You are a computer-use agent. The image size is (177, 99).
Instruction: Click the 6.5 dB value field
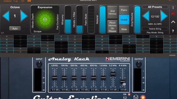coord(113,90)
